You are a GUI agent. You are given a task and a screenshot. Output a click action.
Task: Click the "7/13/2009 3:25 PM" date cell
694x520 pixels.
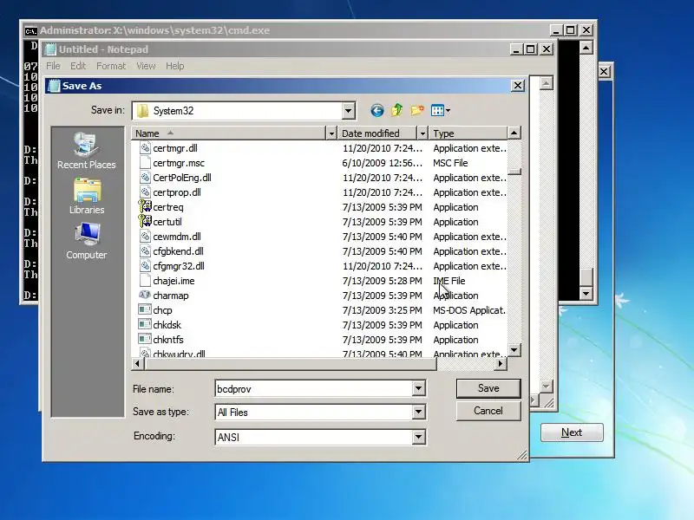(x=382, y=310)
